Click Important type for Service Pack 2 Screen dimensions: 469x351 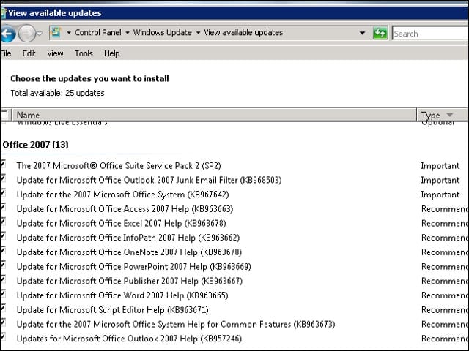(440, 166)
